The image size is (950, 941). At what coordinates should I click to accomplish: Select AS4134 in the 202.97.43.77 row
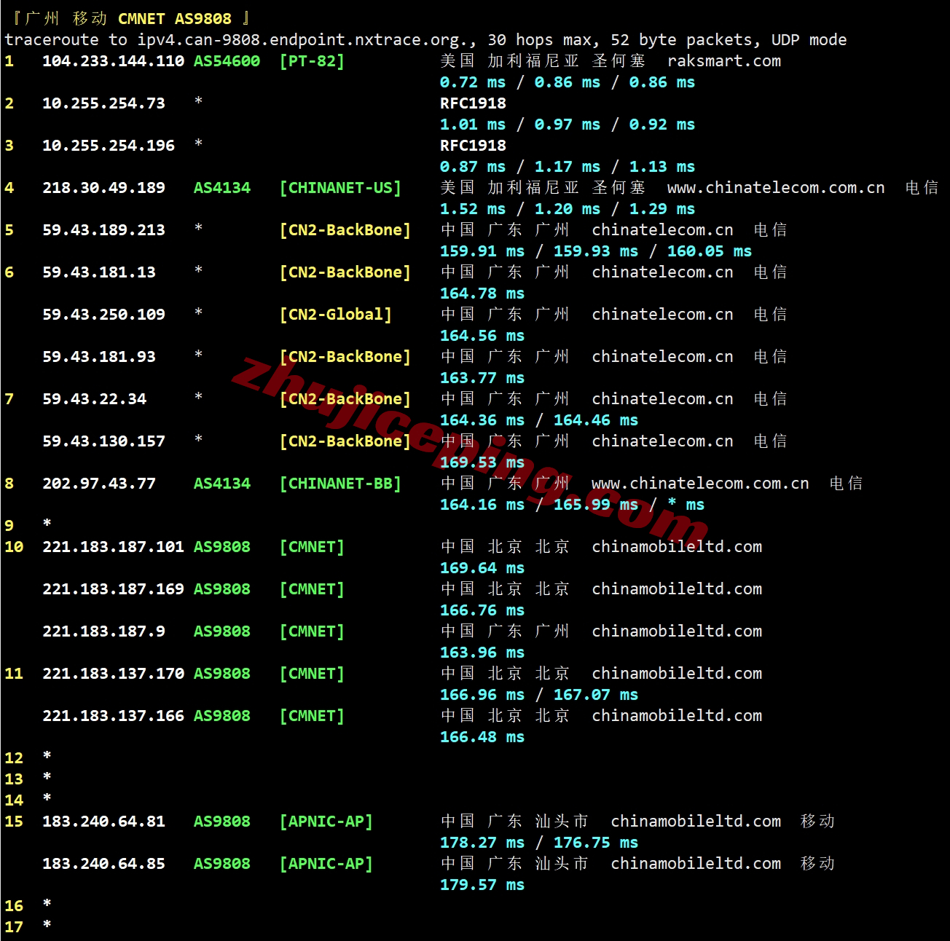pyautogui.click(x=222, y=484)
